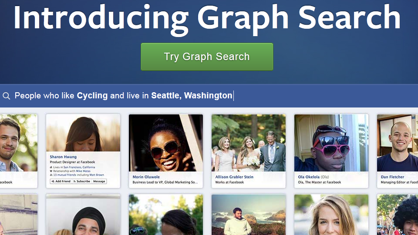Open the Mike Matas relationship link

click(84, 171)
